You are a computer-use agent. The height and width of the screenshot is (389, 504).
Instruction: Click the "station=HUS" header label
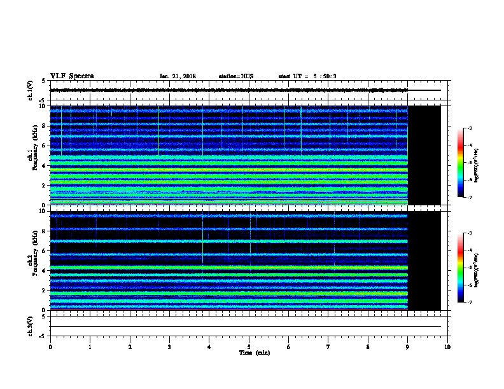coord(236,76)
